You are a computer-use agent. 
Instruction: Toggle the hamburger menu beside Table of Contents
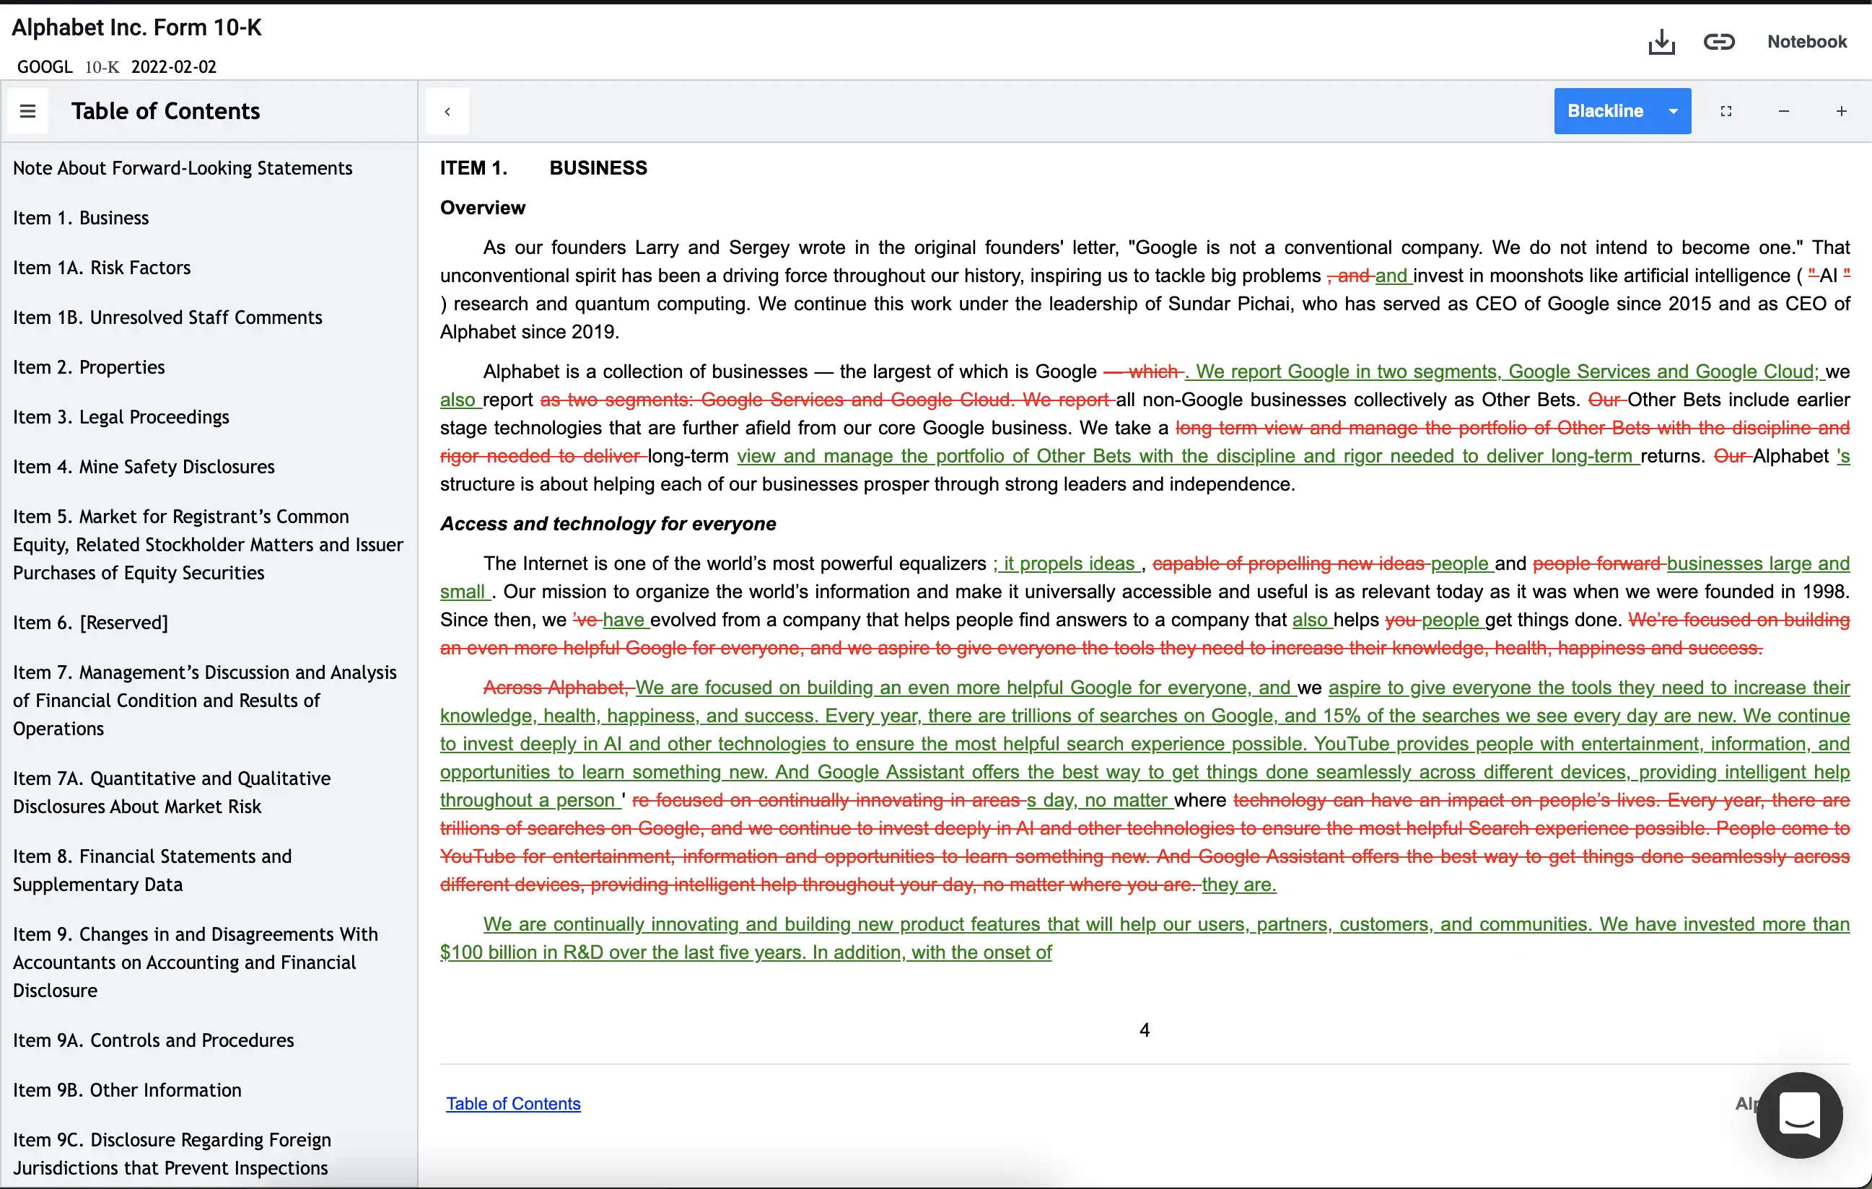[28, 111]
